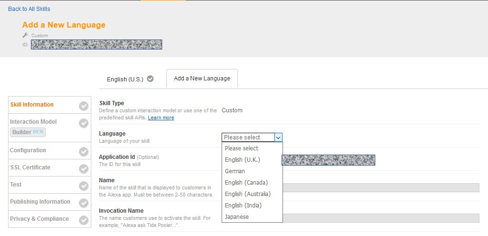Click the checkmark icon beside Publishing Information
This screenshot has width=488, height=236.
click(84, 203)
